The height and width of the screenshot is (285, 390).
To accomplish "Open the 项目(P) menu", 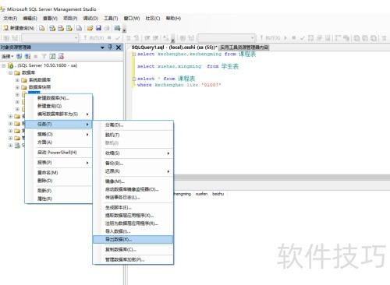I will click(70, 19).
